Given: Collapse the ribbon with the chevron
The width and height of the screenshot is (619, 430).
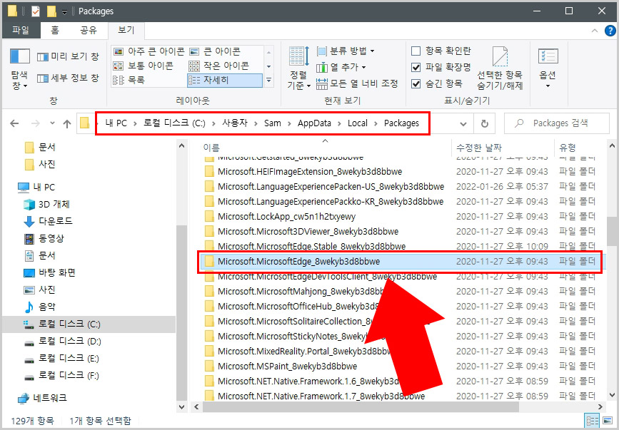Looking at the screenshot, I should [595, 31].
